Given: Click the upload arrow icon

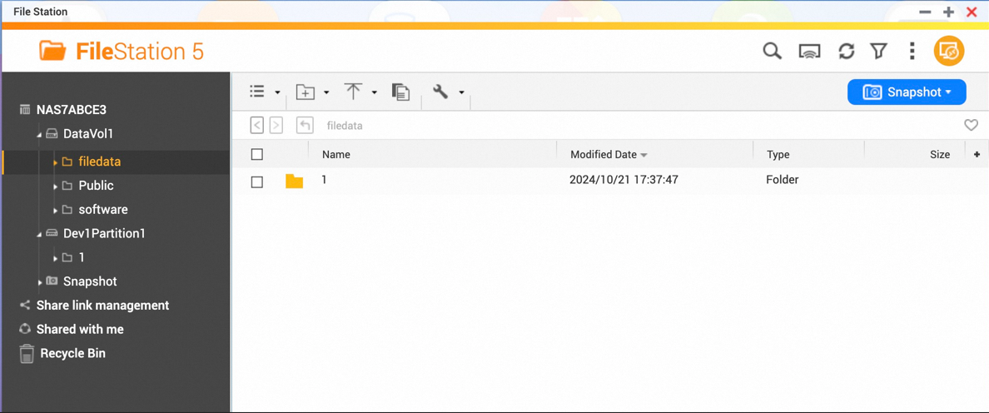Looking at the screenshot, I should [353, 92].
